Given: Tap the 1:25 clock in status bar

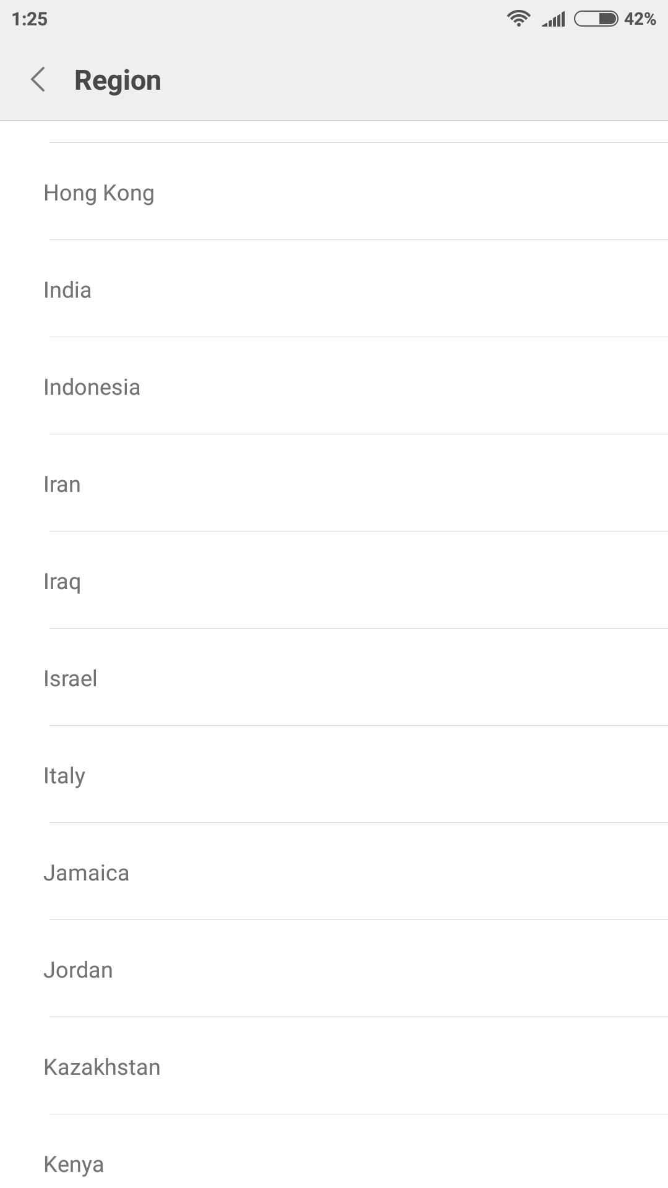Looking at the screenshot, I should [30, 19].
